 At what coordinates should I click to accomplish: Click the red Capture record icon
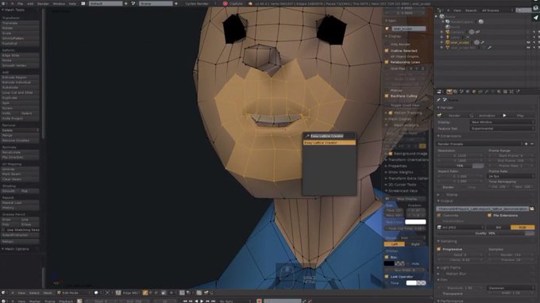click(x=226, y=3)
